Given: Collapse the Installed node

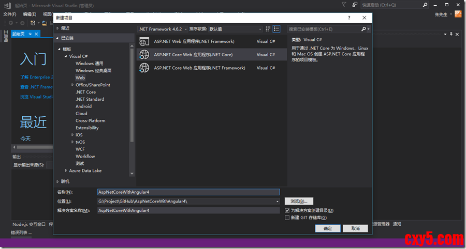Looking at the screenshot, I should [57, 38].
